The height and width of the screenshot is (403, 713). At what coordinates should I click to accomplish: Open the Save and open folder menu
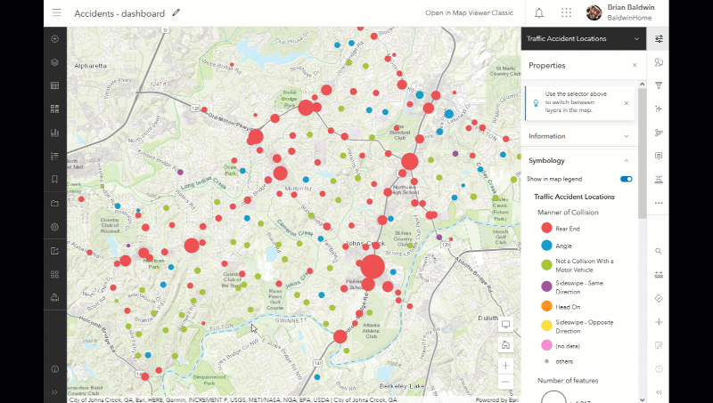pyautogui.click(x=55, y=204)
